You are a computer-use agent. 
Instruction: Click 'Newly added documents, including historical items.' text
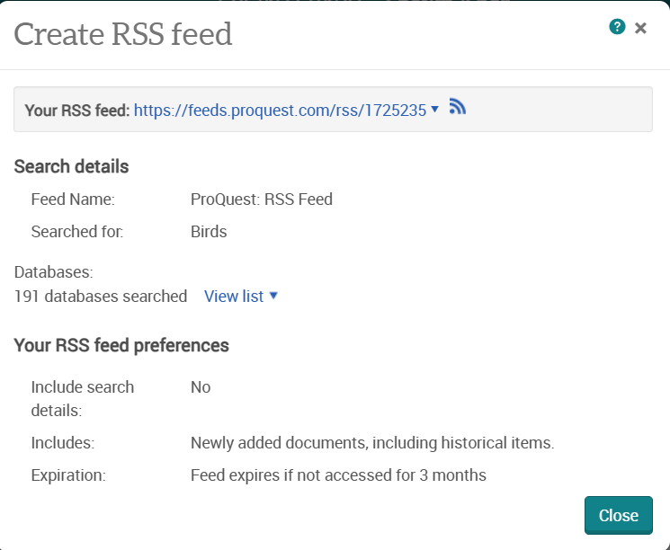tap(372, 443)
